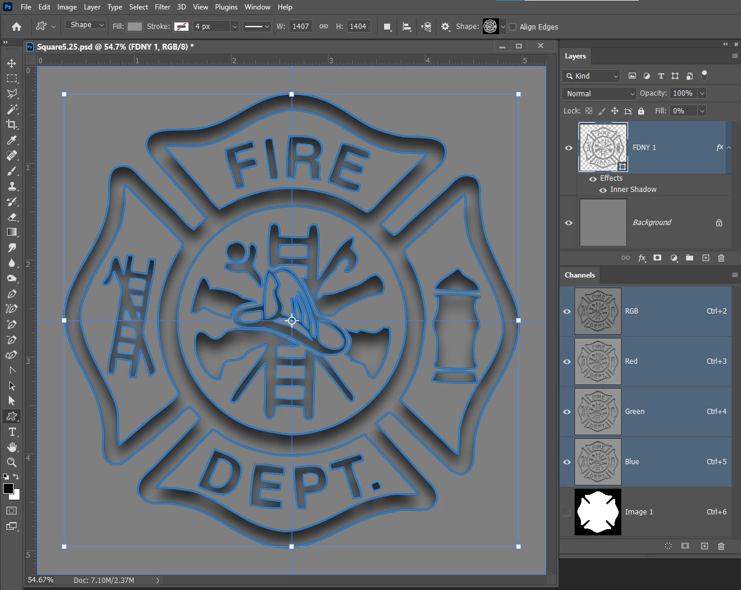The image size is (741, 590).
Task: Select the Rectangular Marquee tool
Action: 11,79
